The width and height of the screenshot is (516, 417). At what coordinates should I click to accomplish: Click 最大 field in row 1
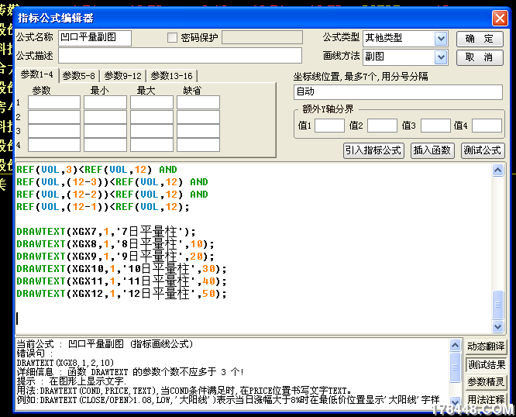tap(152, 102)
